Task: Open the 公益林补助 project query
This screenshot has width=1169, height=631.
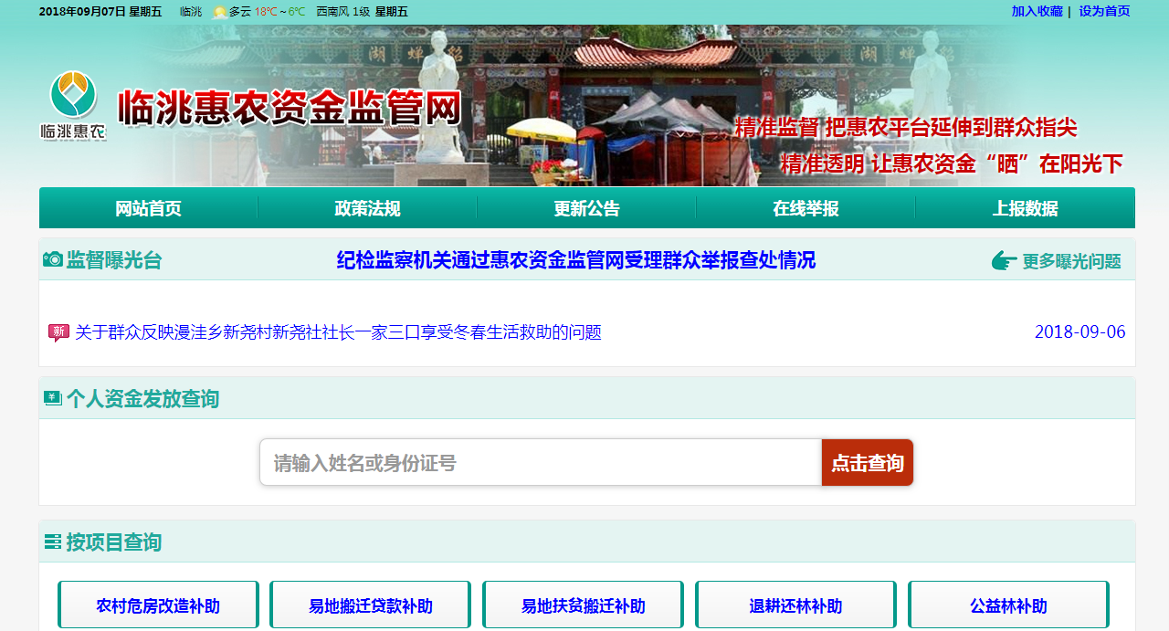Action: [1007, 604]
